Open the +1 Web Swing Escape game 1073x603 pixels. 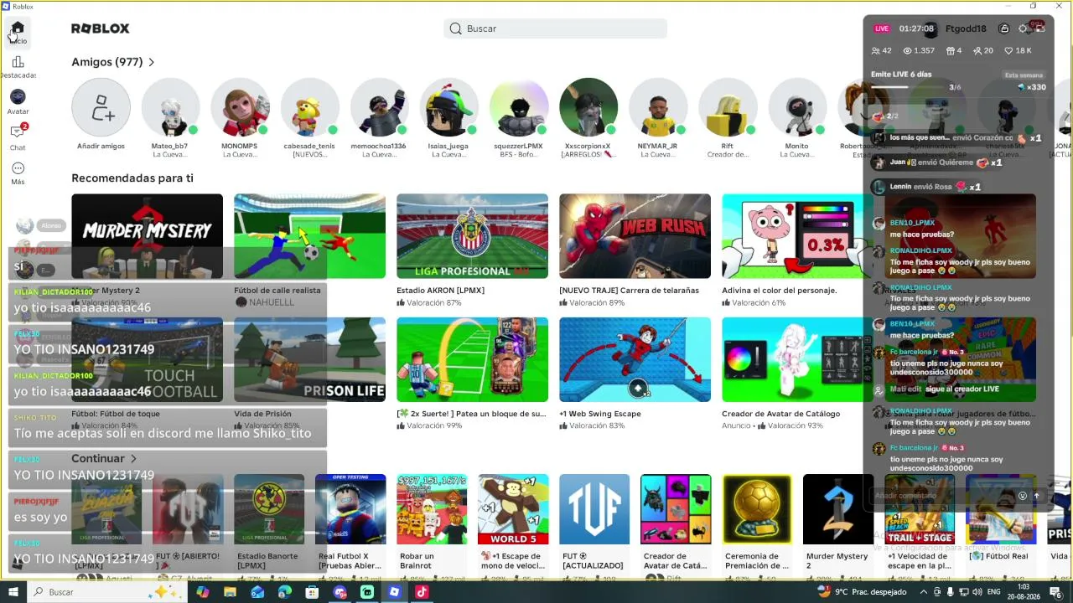pos(635,359)
